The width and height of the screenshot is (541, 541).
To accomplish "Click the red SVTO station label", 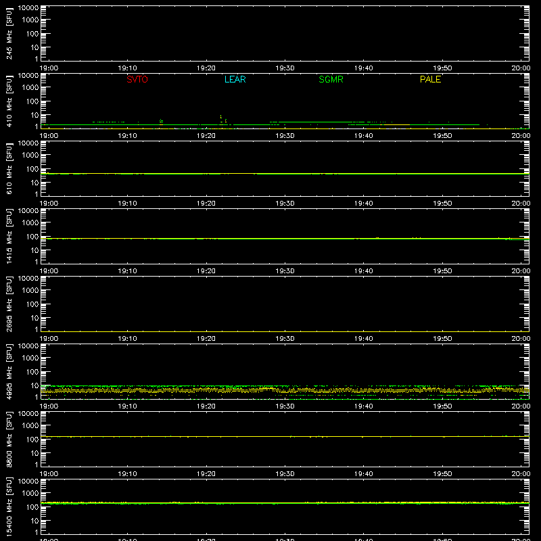I will [x=137, y=79].
